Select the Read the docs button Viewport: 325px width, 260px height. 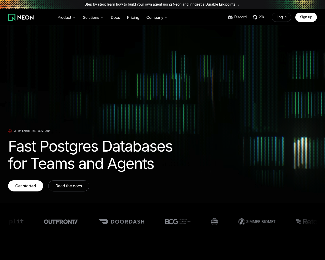coord(69,186)
